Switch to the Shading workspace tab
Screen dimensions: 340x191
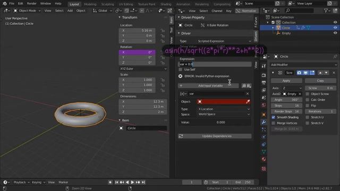[166, 4]
